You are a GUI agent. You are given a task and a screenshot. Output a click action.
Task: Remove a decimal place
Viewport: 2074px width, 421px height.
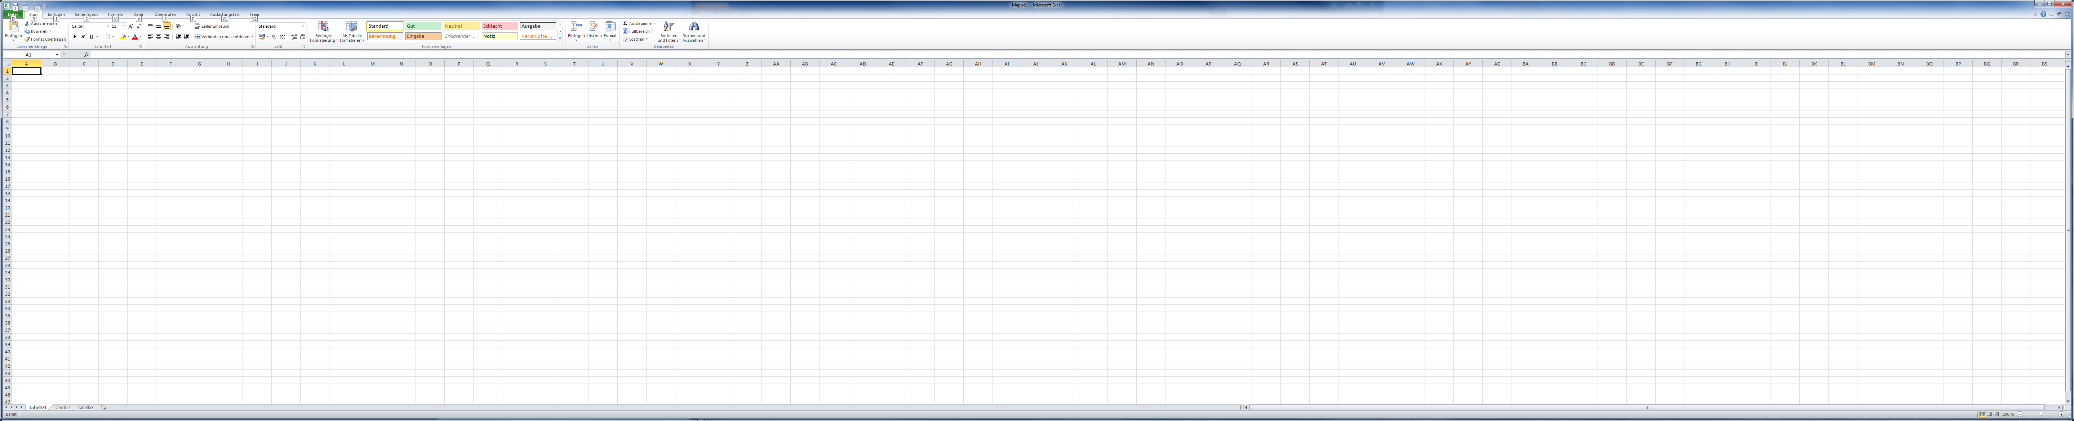[302, 37]
